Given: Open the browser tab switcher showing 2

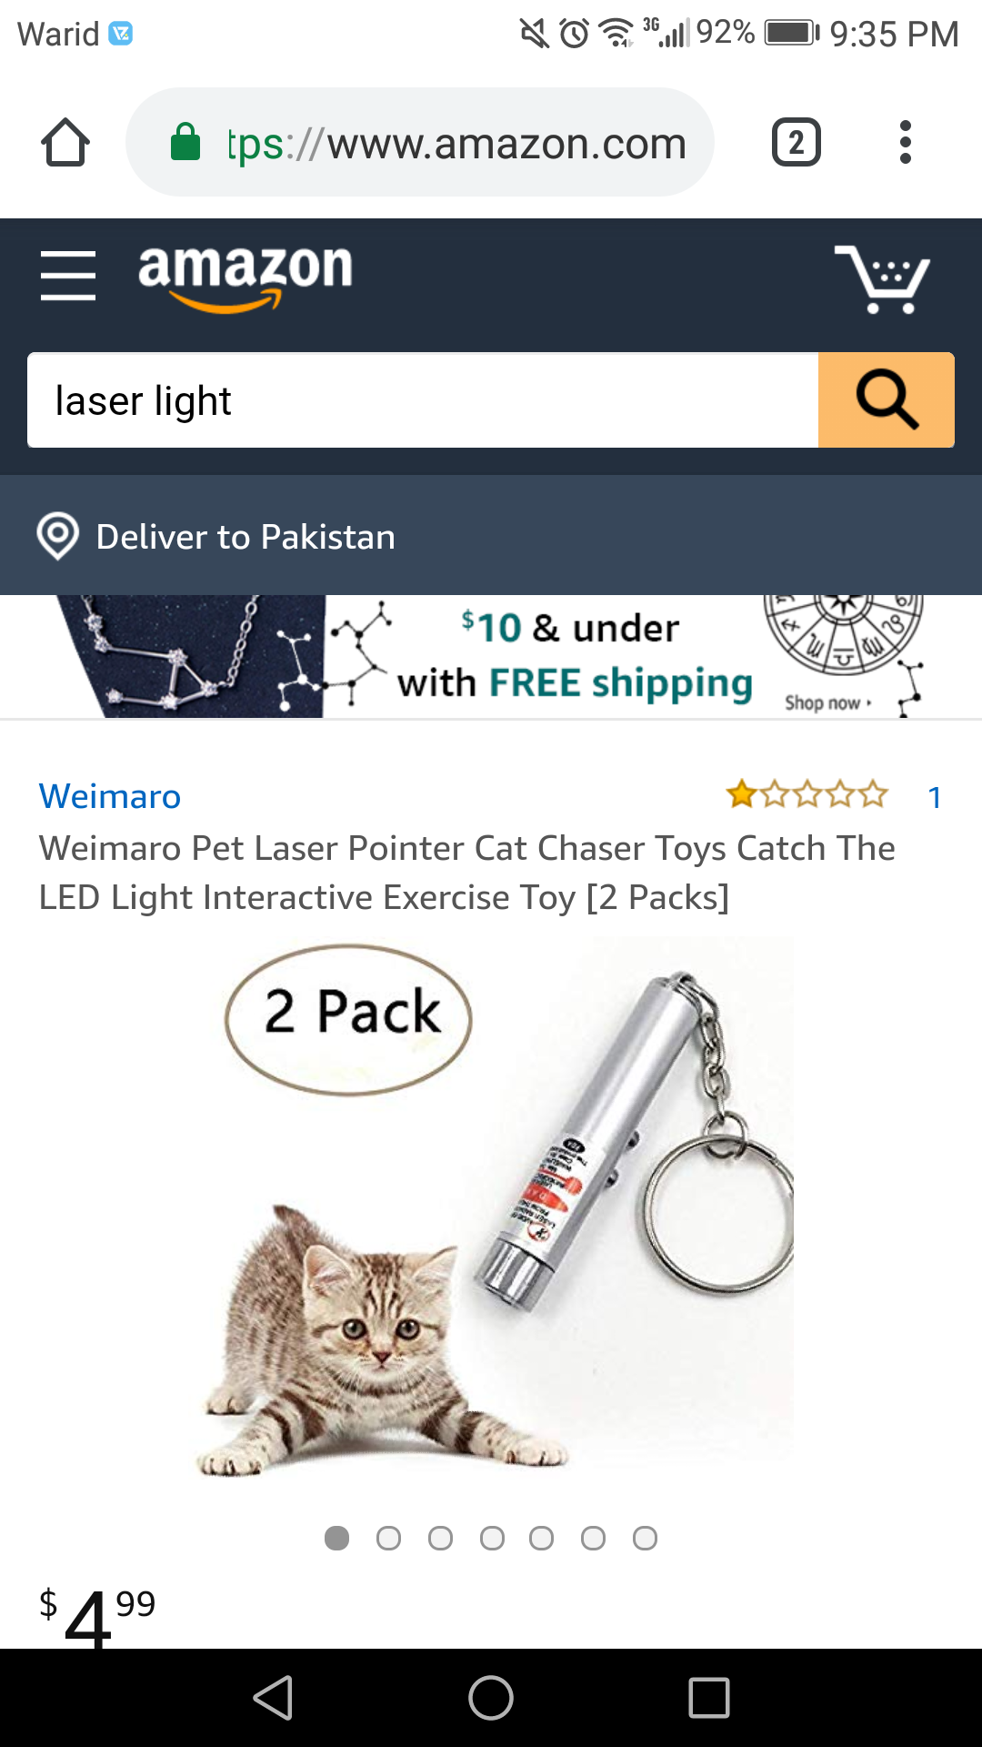Looking at the screenshot, I should click(x=797, y=143).
